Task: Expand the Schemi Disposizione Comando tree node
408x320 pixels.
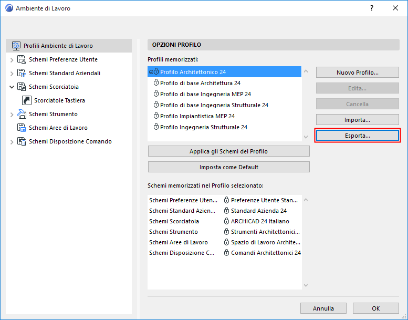Action: (x=12, y=142)
